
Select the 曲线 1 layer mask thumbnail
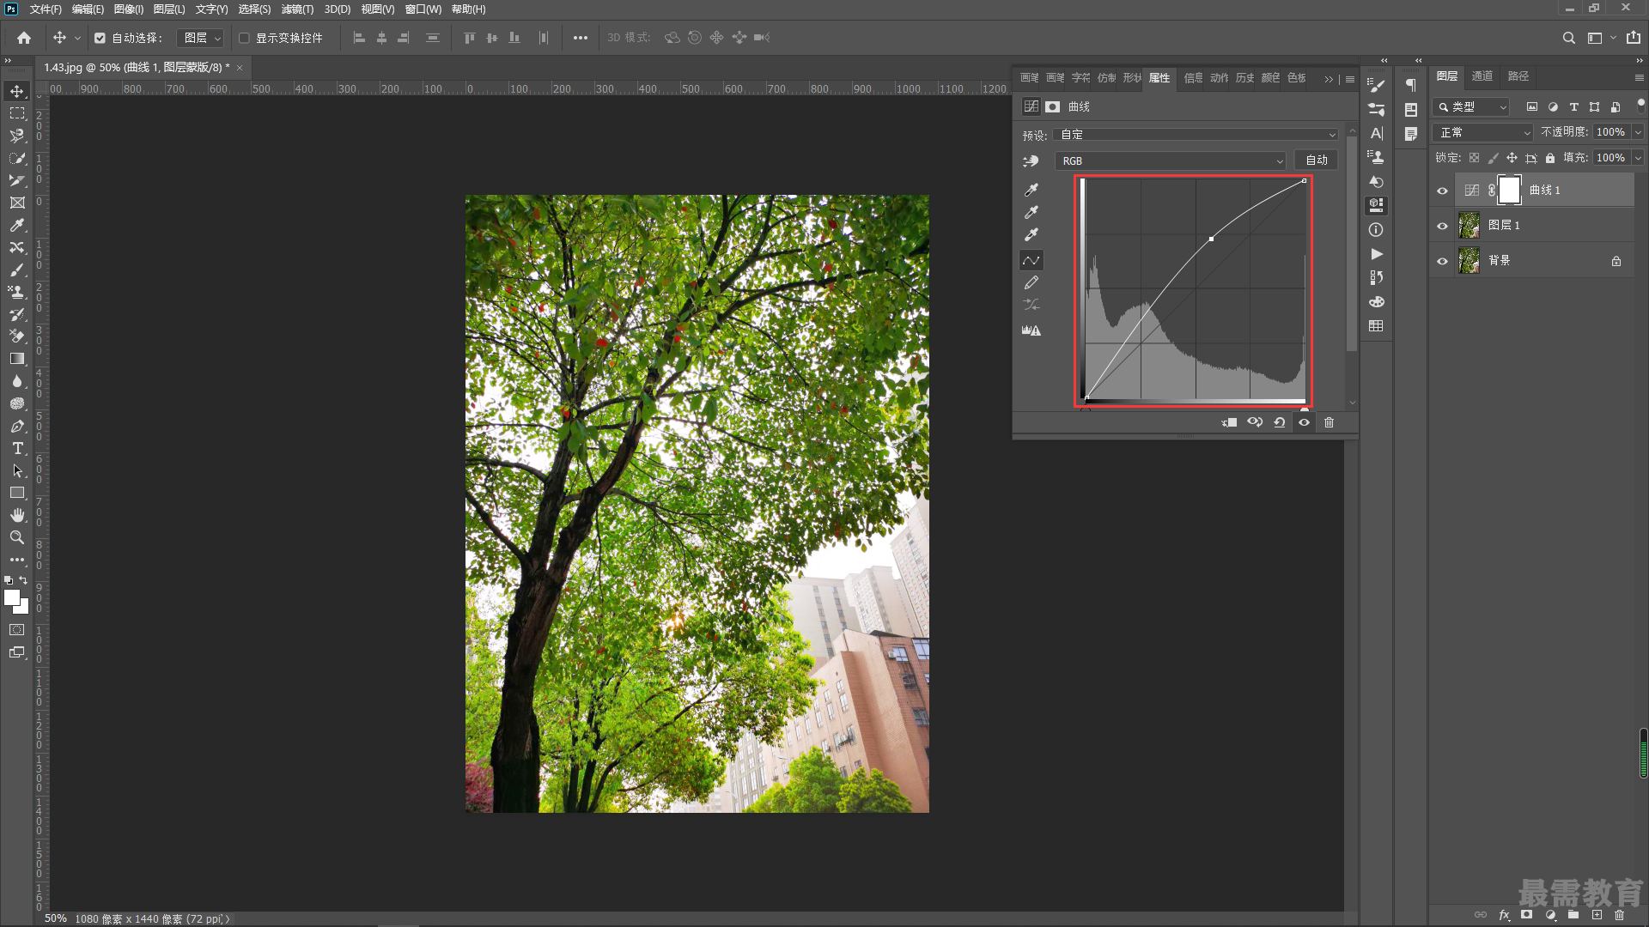[1509, 191]
